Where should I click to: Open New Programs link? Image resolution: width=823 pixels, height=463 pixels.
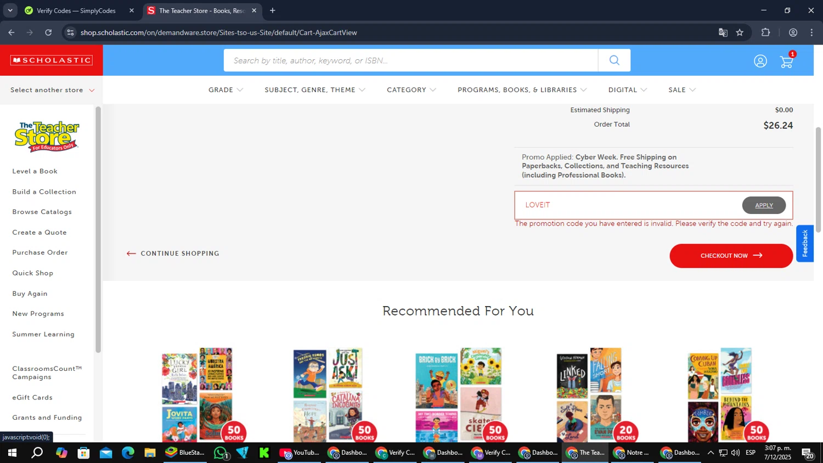[38, 314]
